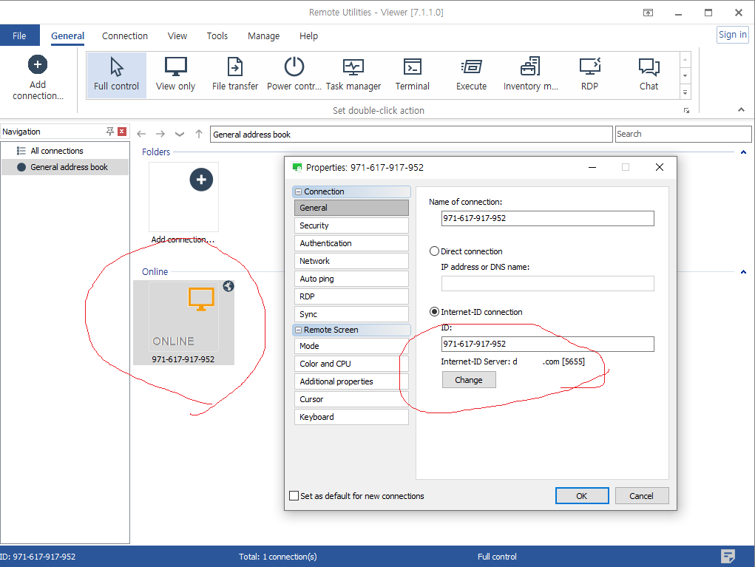
Task: Click the Name of connection field
Action: click(547, 218)
